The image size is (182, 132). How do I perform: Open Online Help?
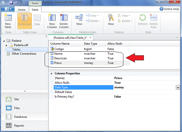pos(169,9)
